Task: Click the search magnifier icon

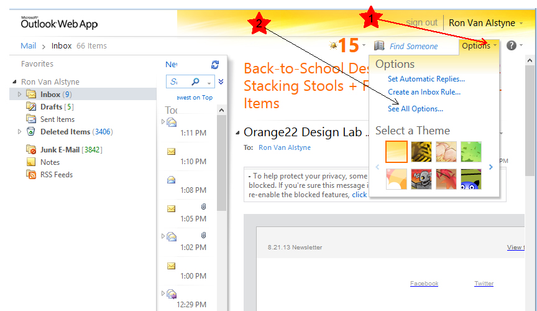Action: (196, 81)
